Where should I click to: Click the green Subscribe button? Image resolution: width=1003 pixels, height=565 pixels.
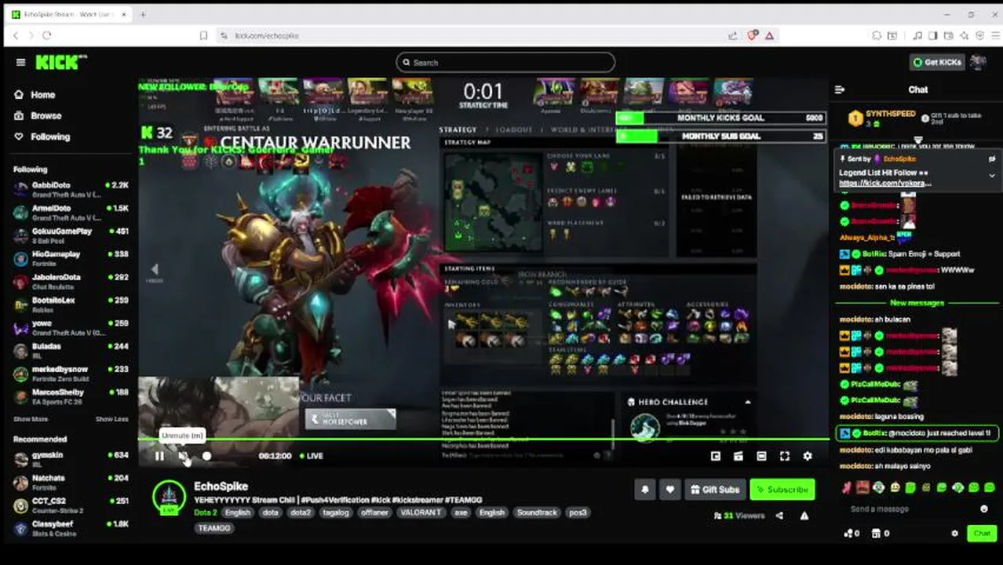782,489
